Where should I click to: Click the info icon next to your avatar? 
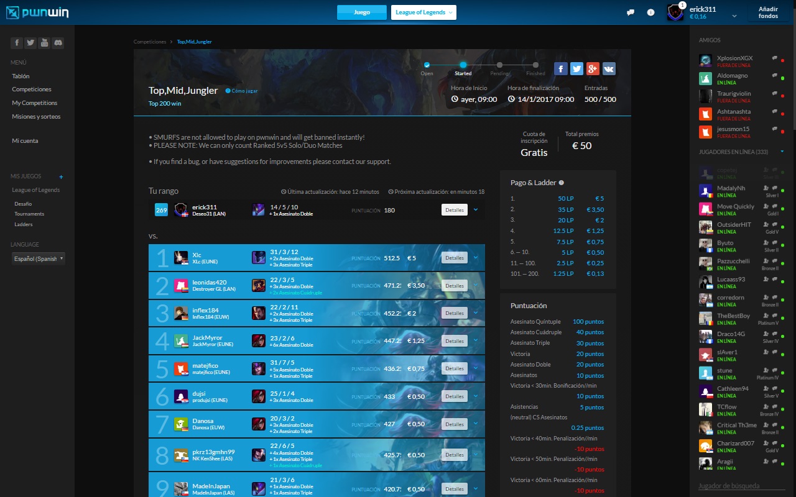pos(650,12)
